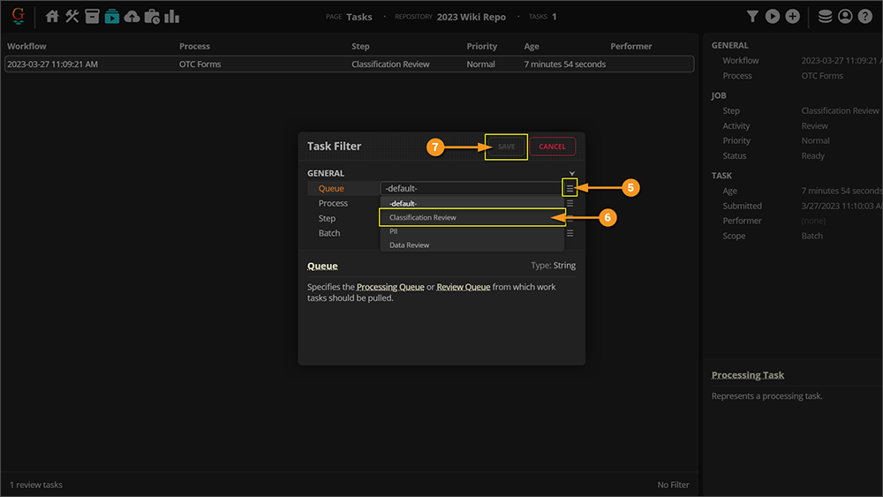Open the help question mark icon
The width and height of the screenshot is (883, 497).
pos(865,16)
